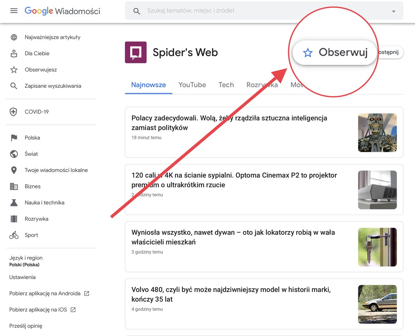Click the '18 minut temu' timestamp
Image resolution: width=415 pixels, height=336 pixels.
(x=146, y=138)
